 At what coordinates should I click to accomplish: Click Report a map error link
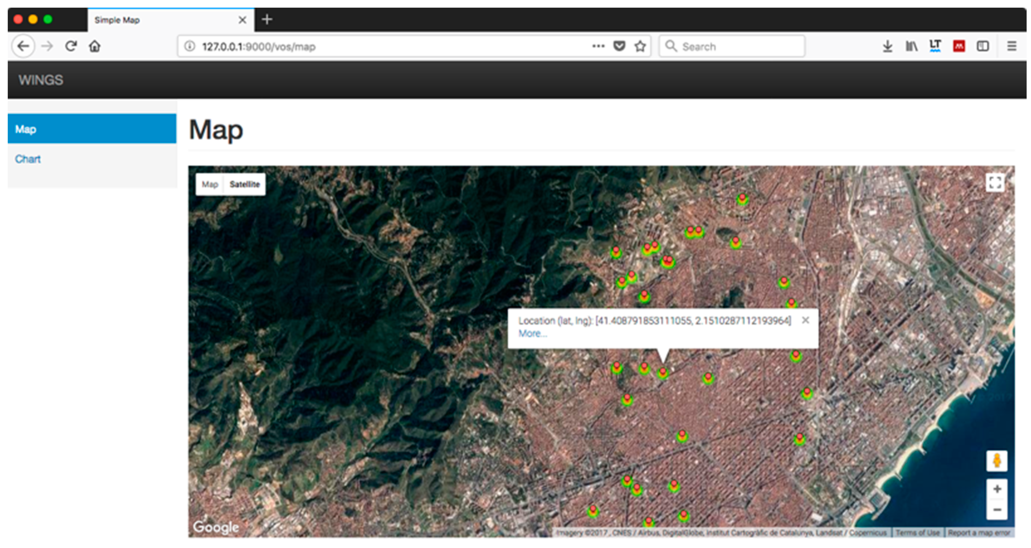tap(979, 533)
